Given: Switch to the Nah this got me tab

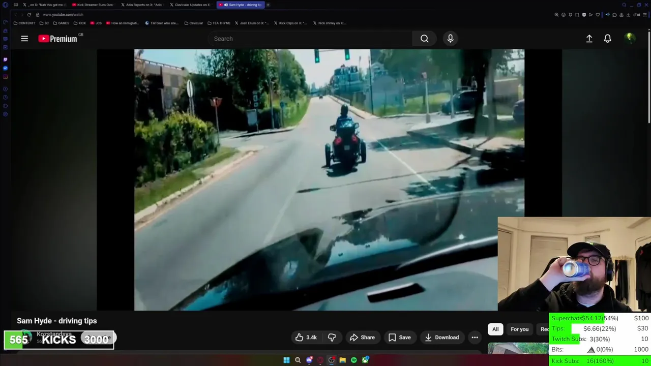Looking at the screenshot, I should (44, 5).
